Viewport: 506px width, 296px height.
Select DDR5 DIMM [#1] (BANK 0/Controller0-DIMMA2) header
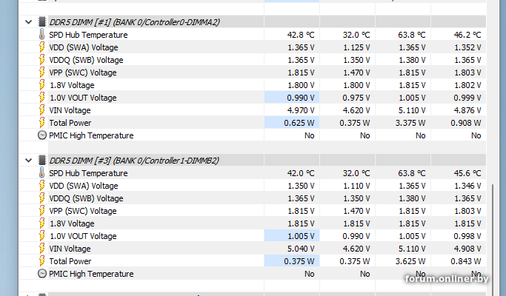point(134,22)
